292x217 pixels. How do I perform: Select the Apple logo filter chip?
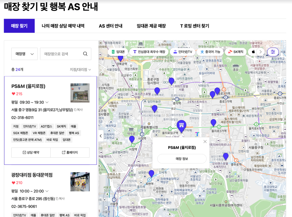pos(253,52)
